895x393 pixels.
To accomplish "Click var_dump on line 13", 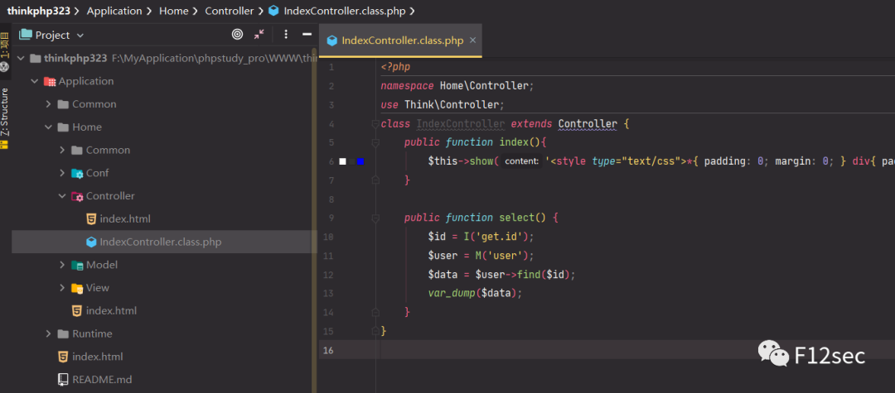I will [452, 293].
